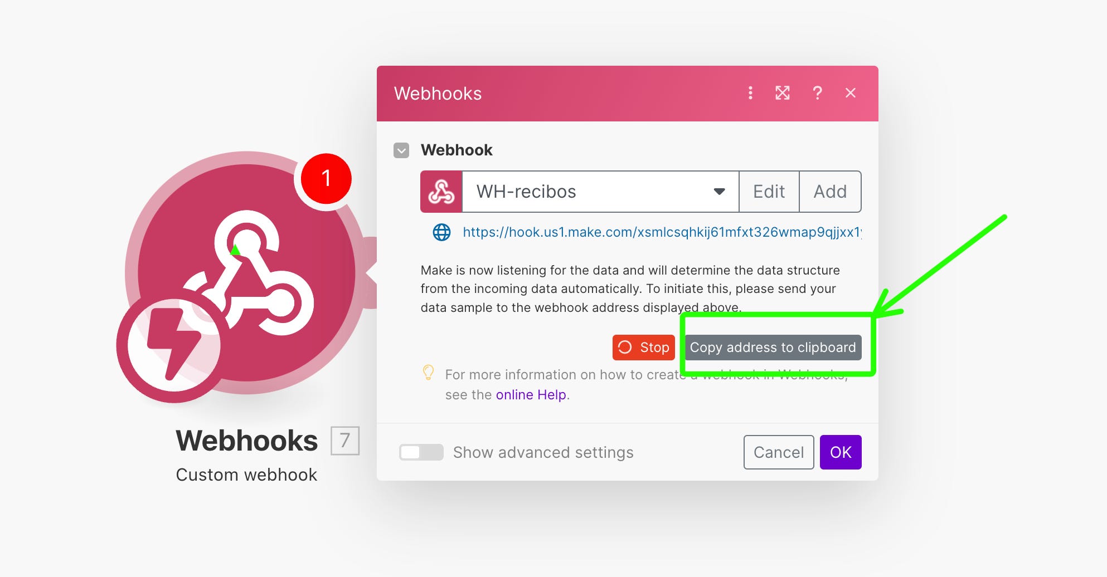1107x577 pixels.
Task: Close the Webhooks dialog
Action: click(850, 93)
